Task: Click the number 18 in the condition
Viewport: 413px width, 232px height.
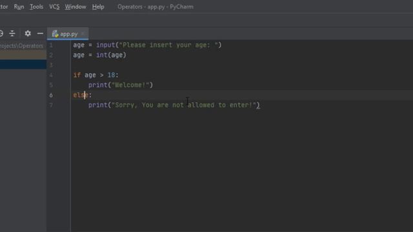Action: coord(111,75)
